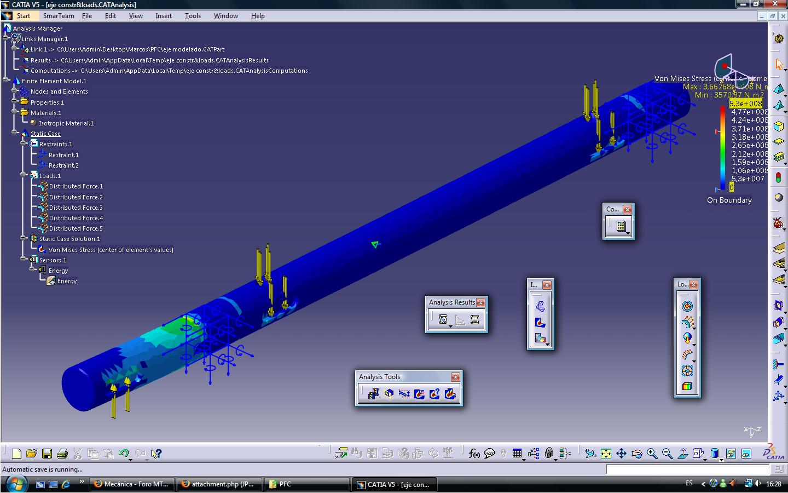This screenshot has height=493, width=788.
Task: Create a new document with the New icon
Action: pos(16,454)
